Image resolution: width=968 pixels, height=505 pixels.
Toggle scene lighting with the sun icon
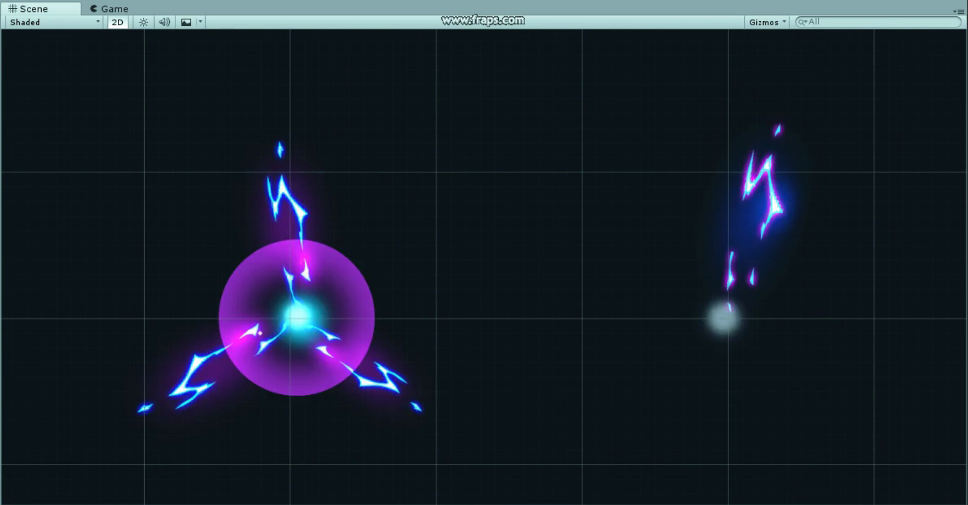143,22
